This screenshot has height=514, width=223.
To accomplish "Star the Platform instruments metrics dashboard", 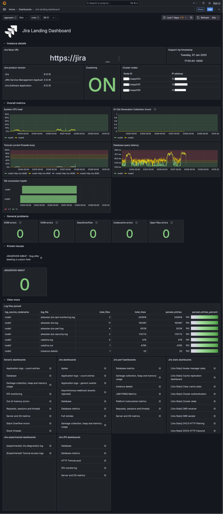I will (160, 401).
